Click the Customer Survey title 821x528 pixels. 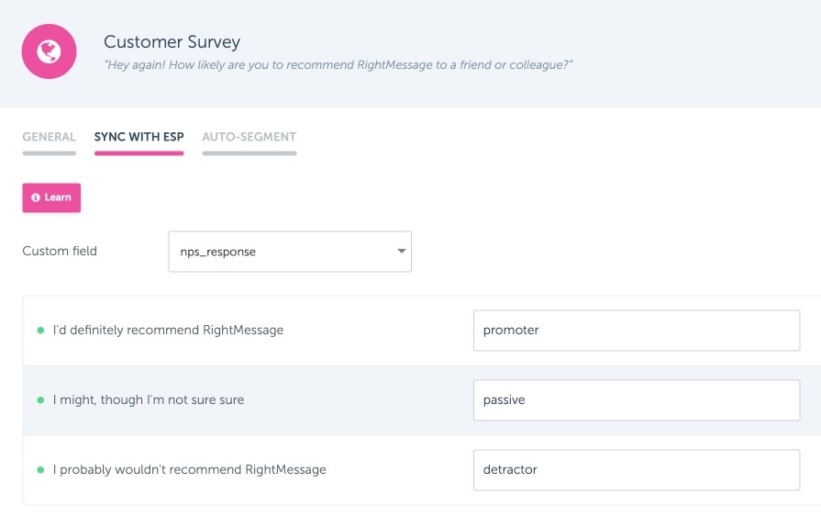(x=172, y=42)
